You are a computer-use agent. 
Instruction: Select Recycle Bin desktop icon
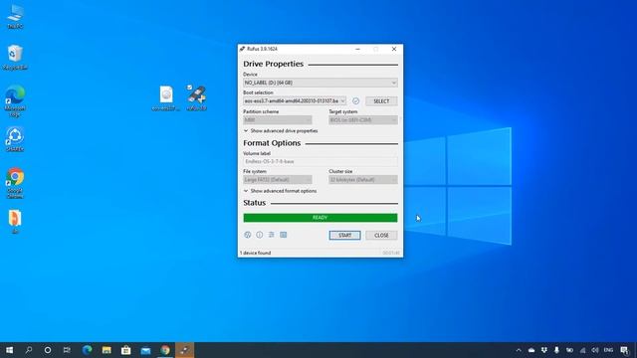coord(15,58)
